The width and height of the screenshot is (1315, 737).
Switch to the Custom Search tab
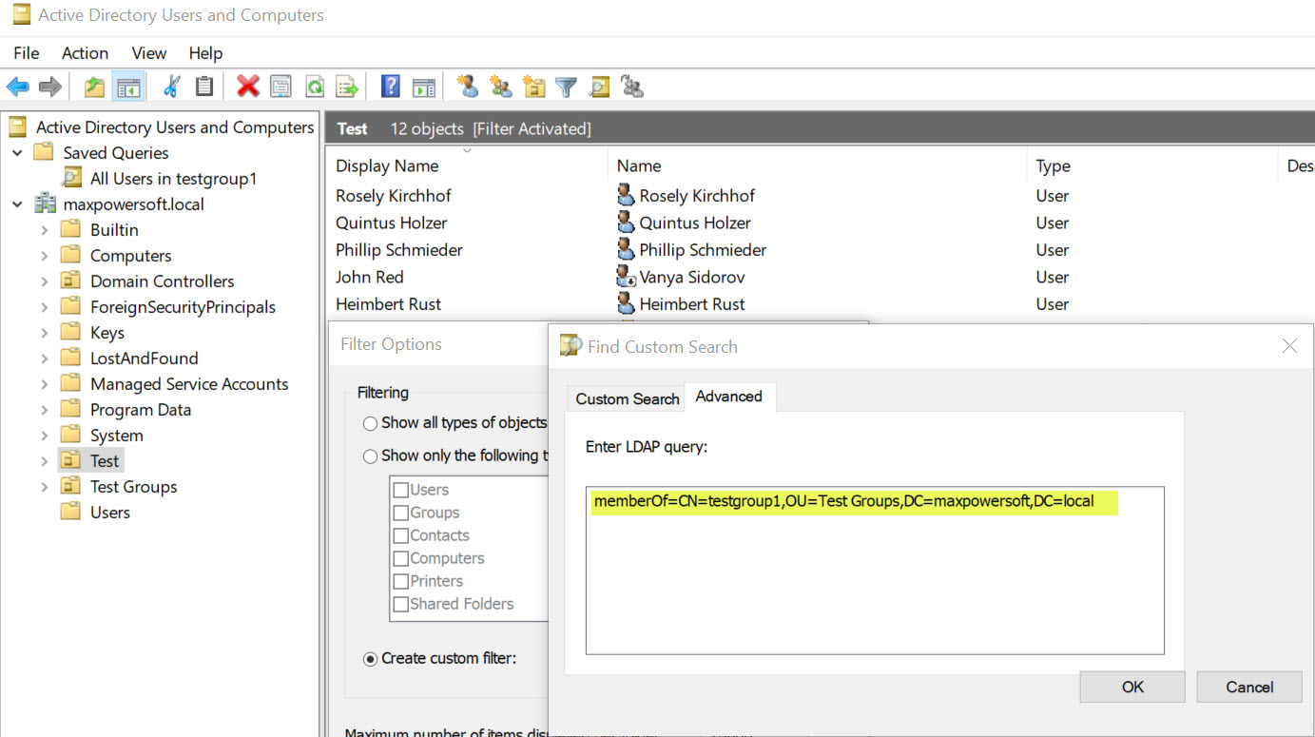[628, 399]
